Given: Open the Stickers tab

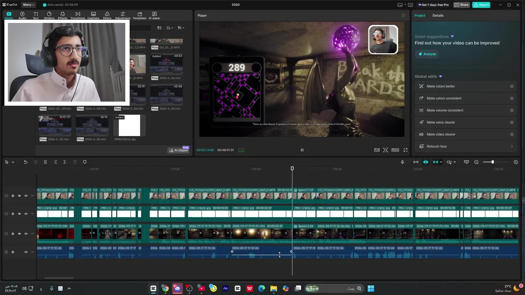Looking at the screenshot, I should pyautogui.click(x=49, y=16).
